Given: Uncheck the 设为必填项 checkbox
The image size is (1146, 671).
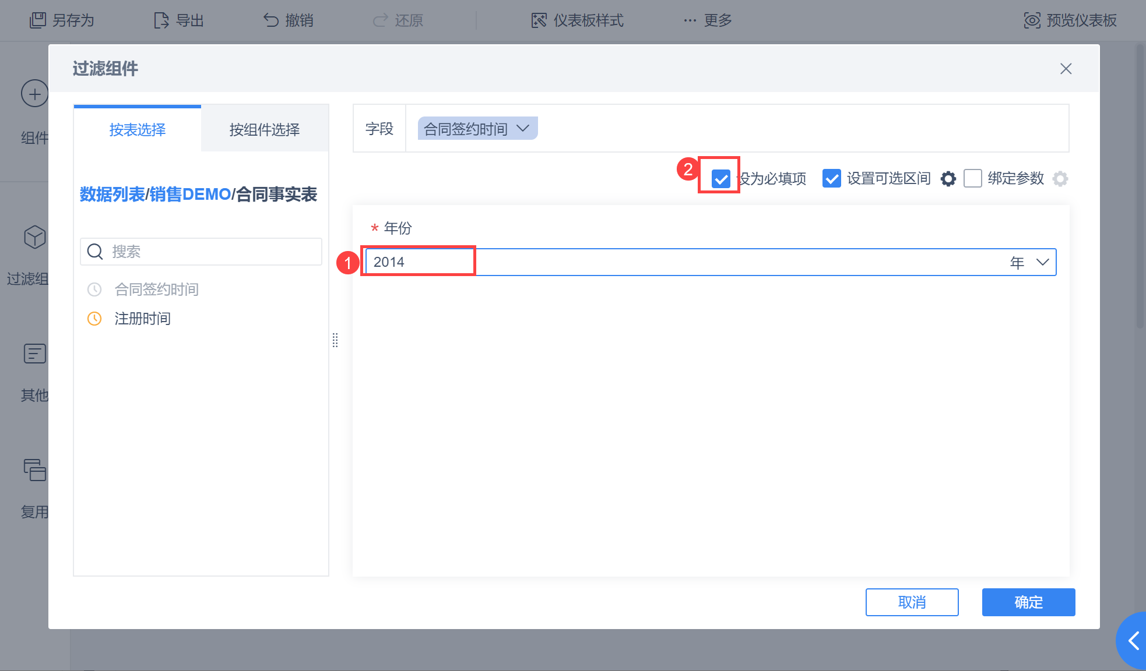Looking at the screenshot, I should [721, 178].
